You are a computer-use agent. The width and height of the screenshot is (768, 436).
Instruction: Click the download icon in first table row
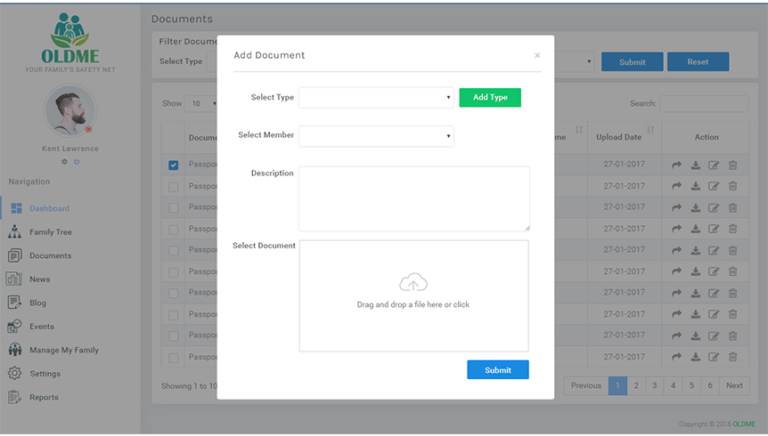coord(696,165)
